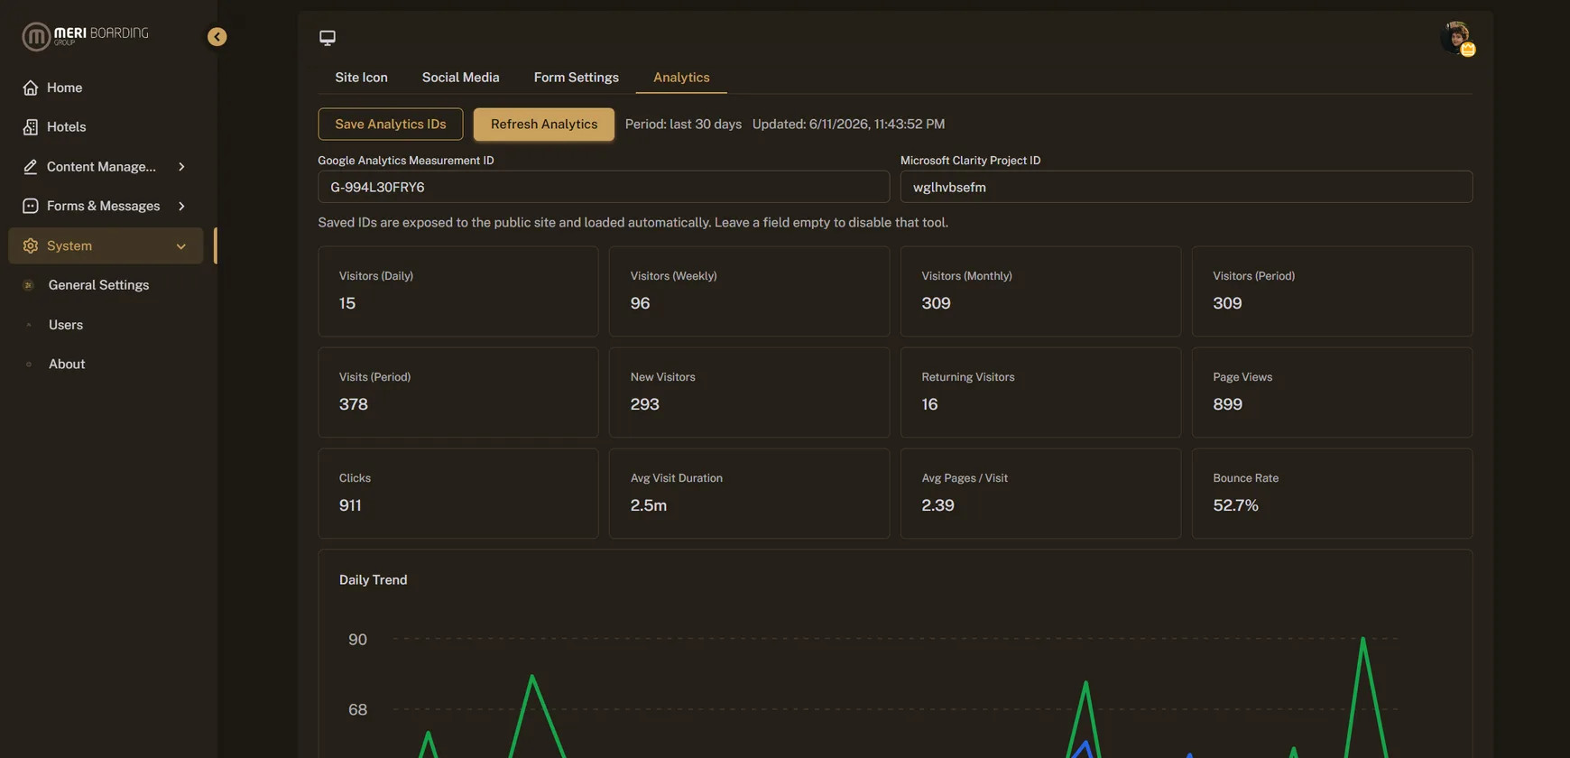Expand the Forms & Messages submenu chevron
This screenshot has width=1570, height=758.
click(181, 207)
